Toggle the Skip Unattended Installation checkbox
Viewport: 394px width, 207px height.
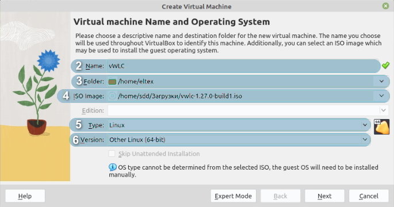[x=112, y=154]
